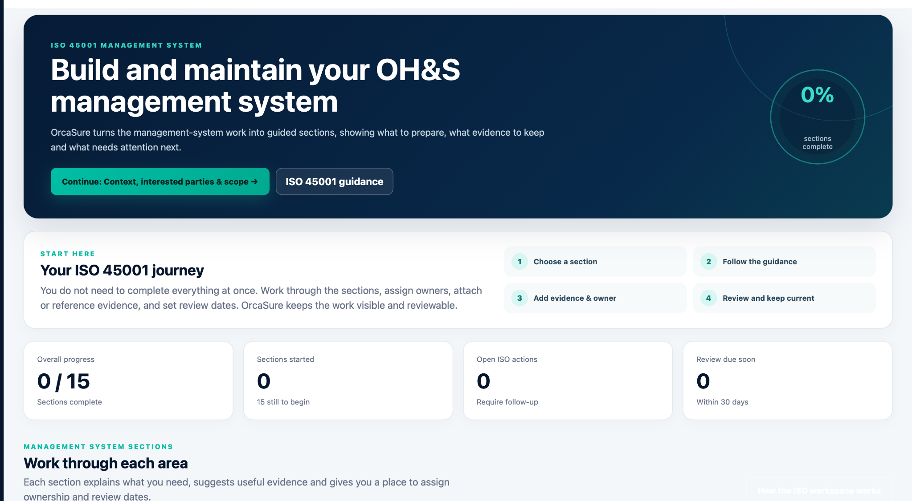Open the Open ISO actions card
The height and width of the screenshot is (501, 912).
[x=568, y=380]
